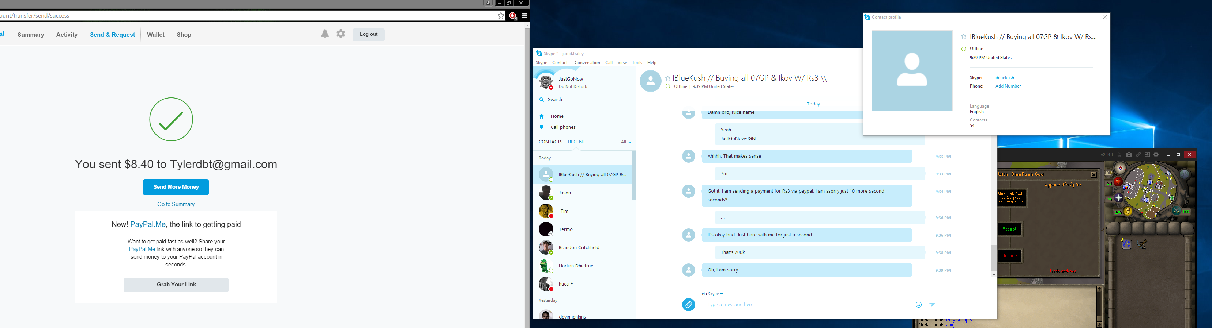The image size is (1212, 328).
Task: Open Tools menu in Skype
Action: point(637,63)
